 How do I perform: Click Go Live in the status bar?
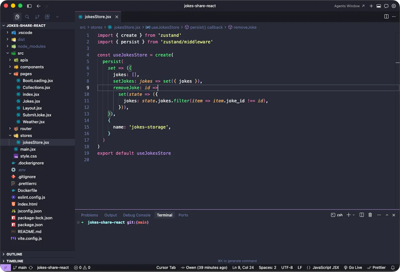click(x=353, y=268)
